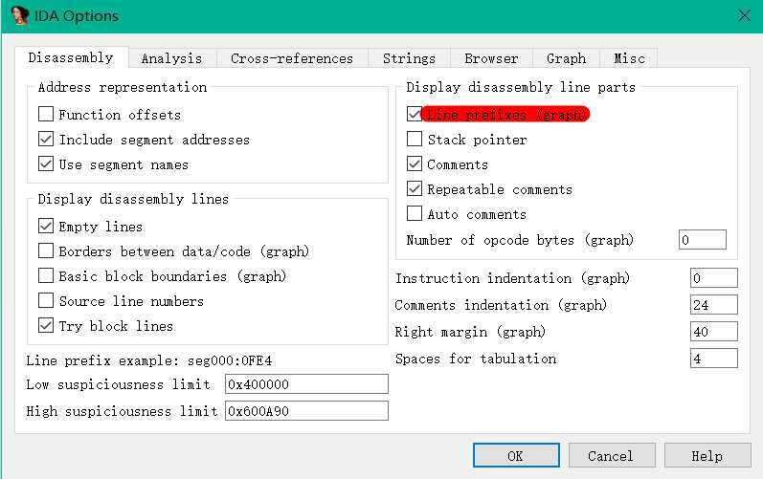Confirm settings with OK button
This screenshot has height=479, width=763.
point(516,456)
